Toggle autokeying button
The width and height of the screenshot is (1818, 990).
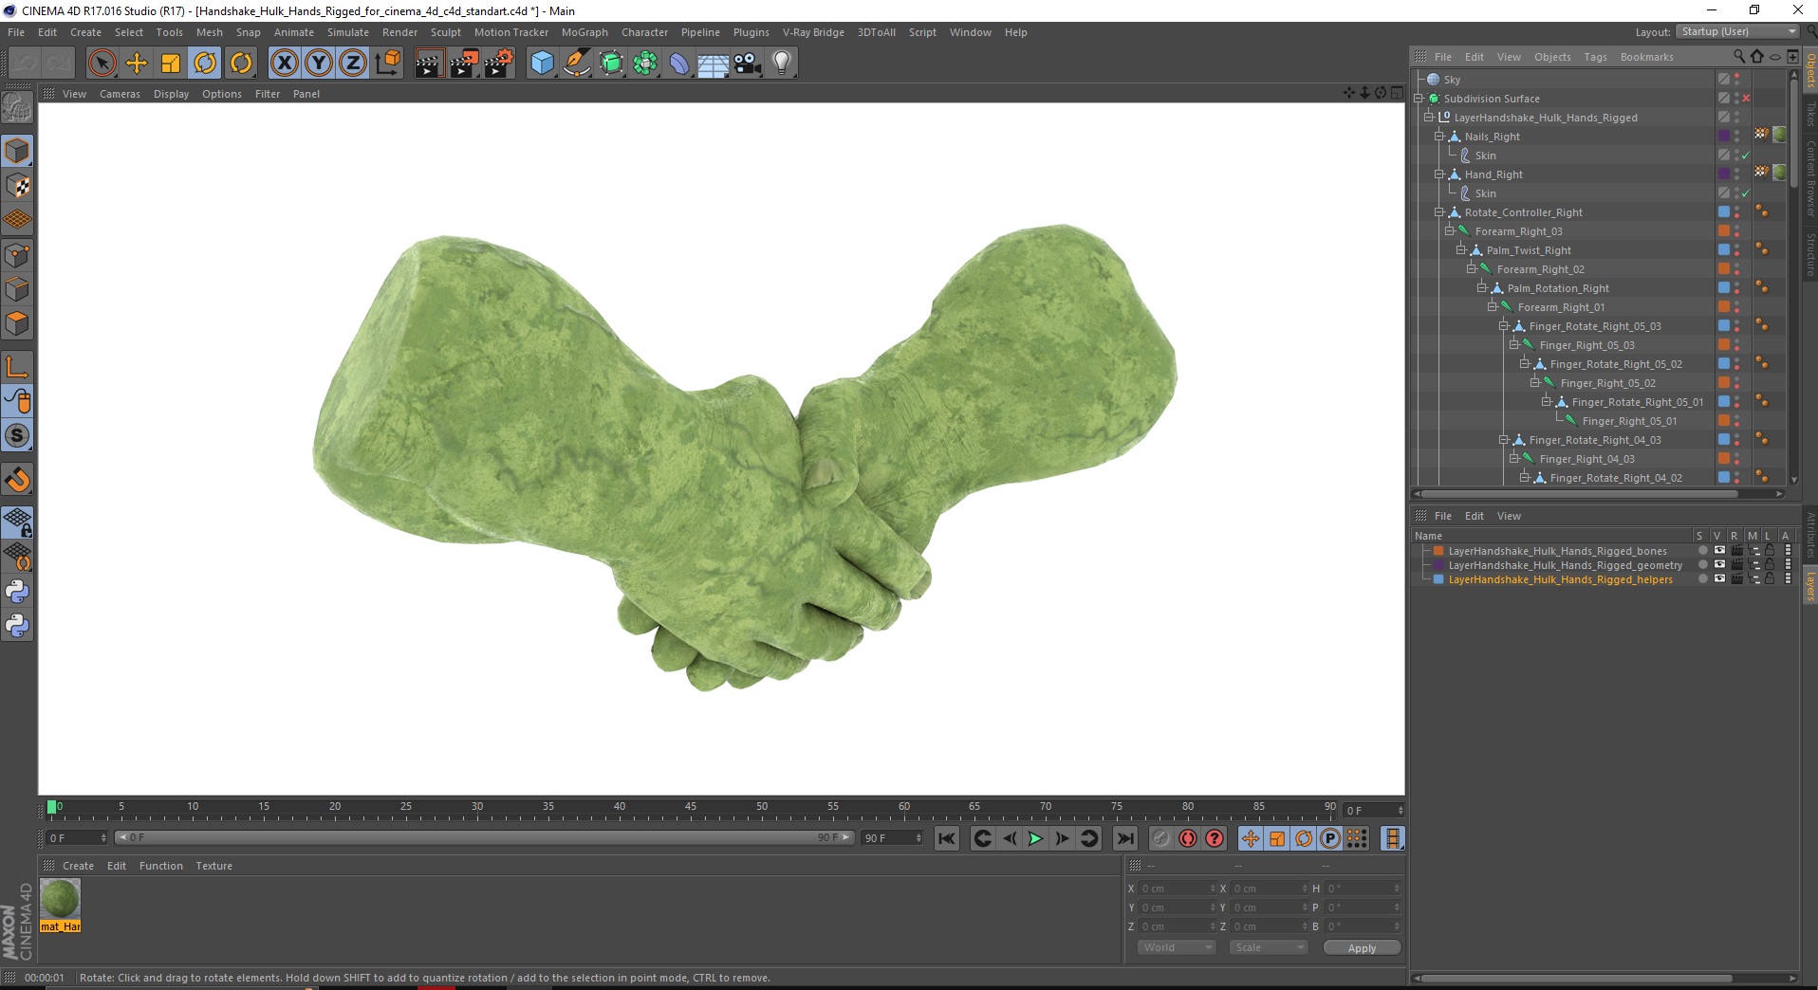tap(1188, 838)
